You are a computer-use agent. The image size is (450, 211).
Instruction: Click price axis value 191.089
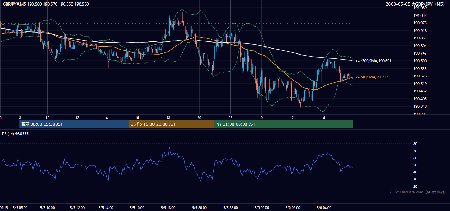(x=420, y=8)
